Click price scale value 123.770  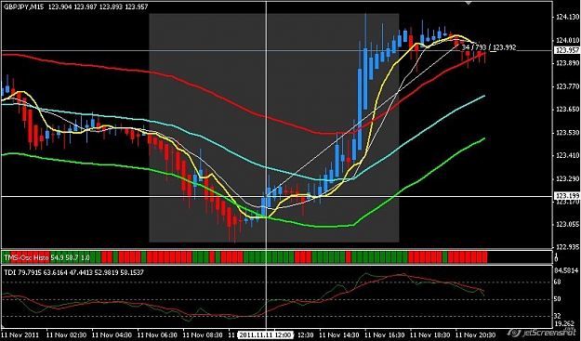tap(567, 86)
